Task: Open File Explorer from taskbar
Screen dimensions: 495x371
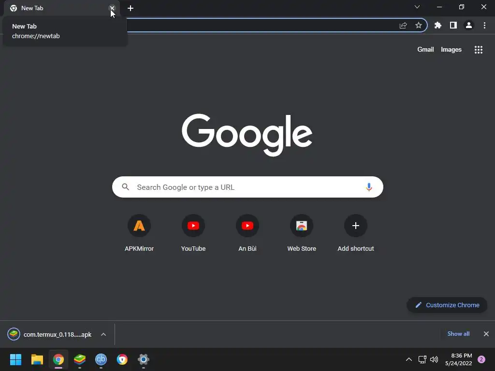Action: (x=37, y=359)
